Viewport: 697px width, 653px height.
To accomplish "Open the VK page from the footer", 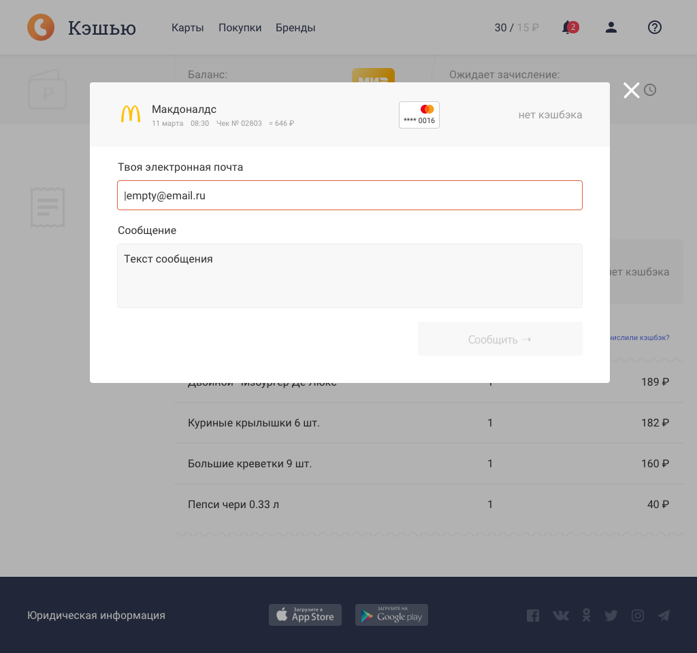I will (561, 615).
